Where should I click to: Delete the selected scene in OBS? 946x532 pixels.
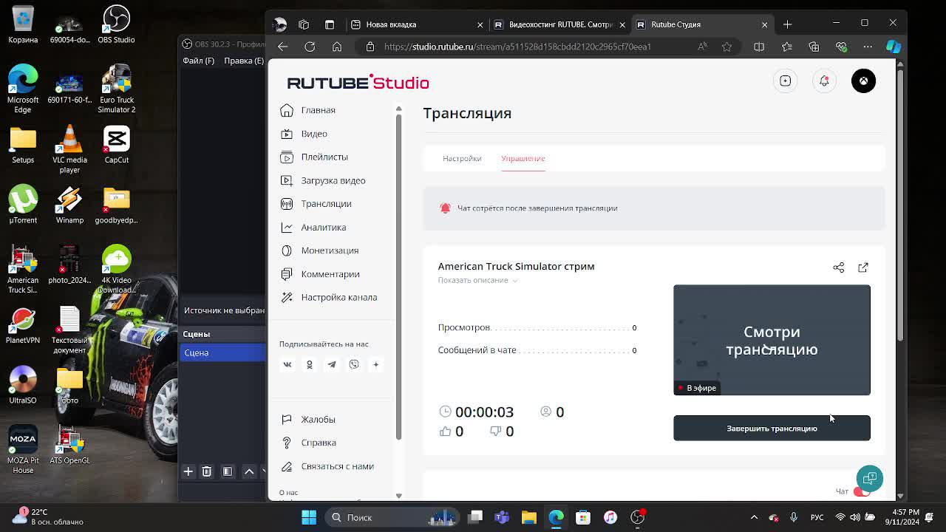[207, 471]
